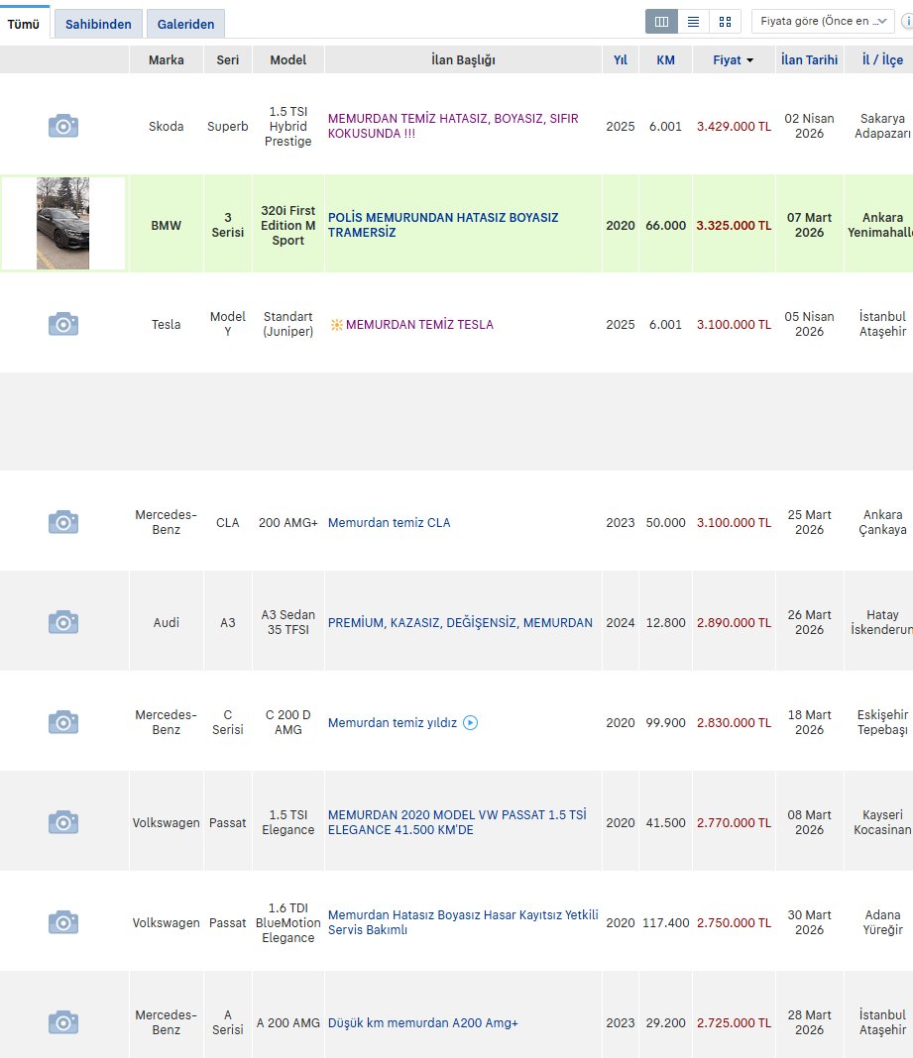Open camera placeholder of C 200 D AMG listing

point(63,722)
